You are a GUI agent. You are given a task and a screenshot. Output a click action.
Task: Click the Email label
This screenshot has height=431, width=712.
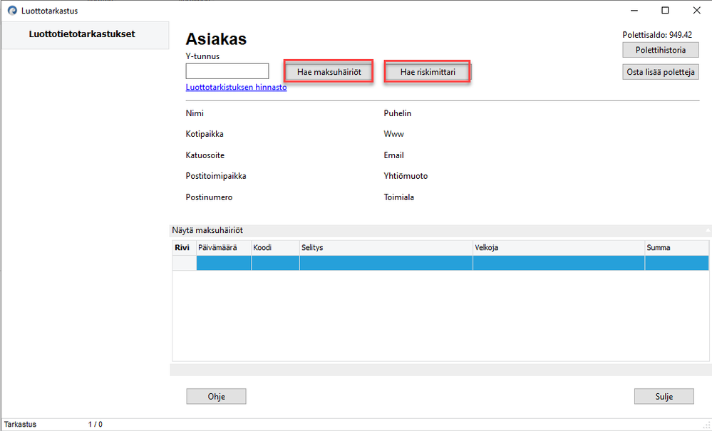click(393, 155)
